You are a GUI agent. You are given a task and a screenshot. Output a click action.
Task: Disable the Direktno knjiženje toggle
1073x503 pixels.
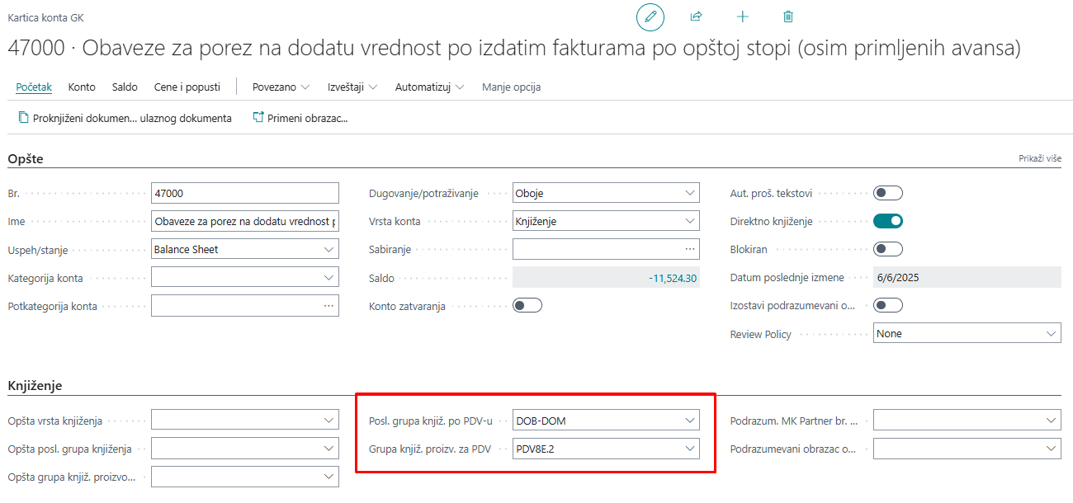point(887,221)
